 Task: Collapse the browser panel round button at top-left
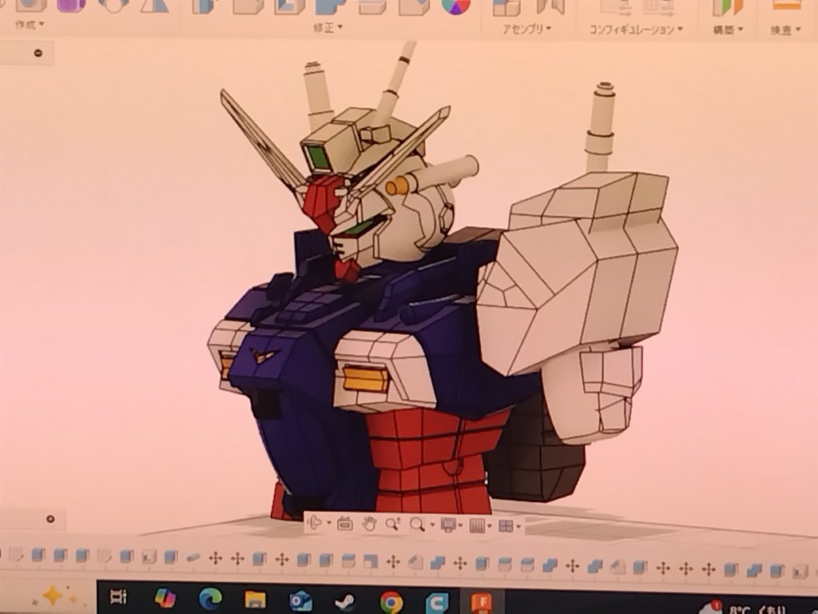(x=38, y=54)
